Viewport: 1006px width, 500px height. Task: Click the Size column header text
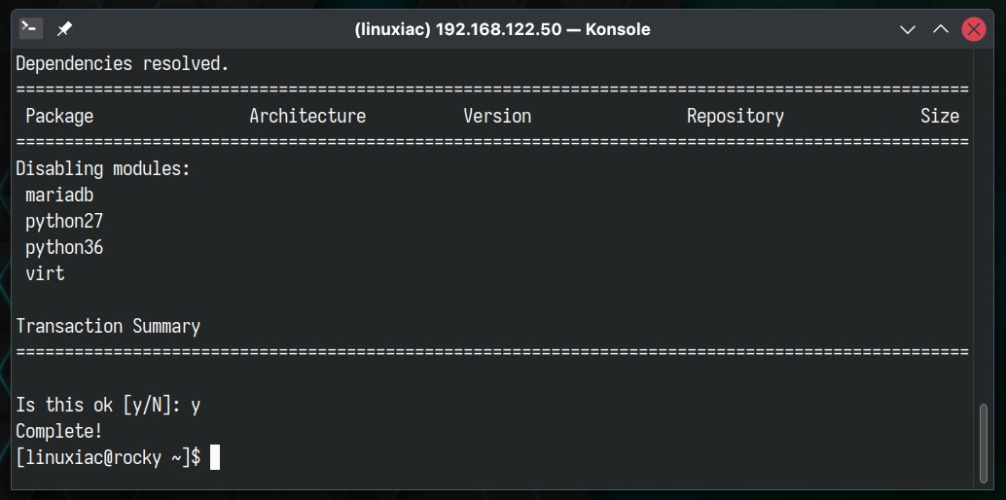(940, 116)
